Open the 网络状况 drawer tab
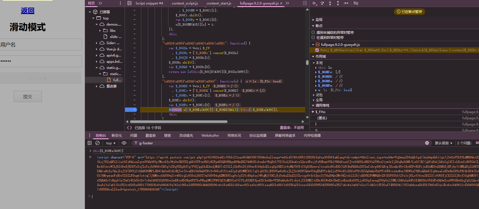The height and width of the screenshot is (209, 479). 234,135
